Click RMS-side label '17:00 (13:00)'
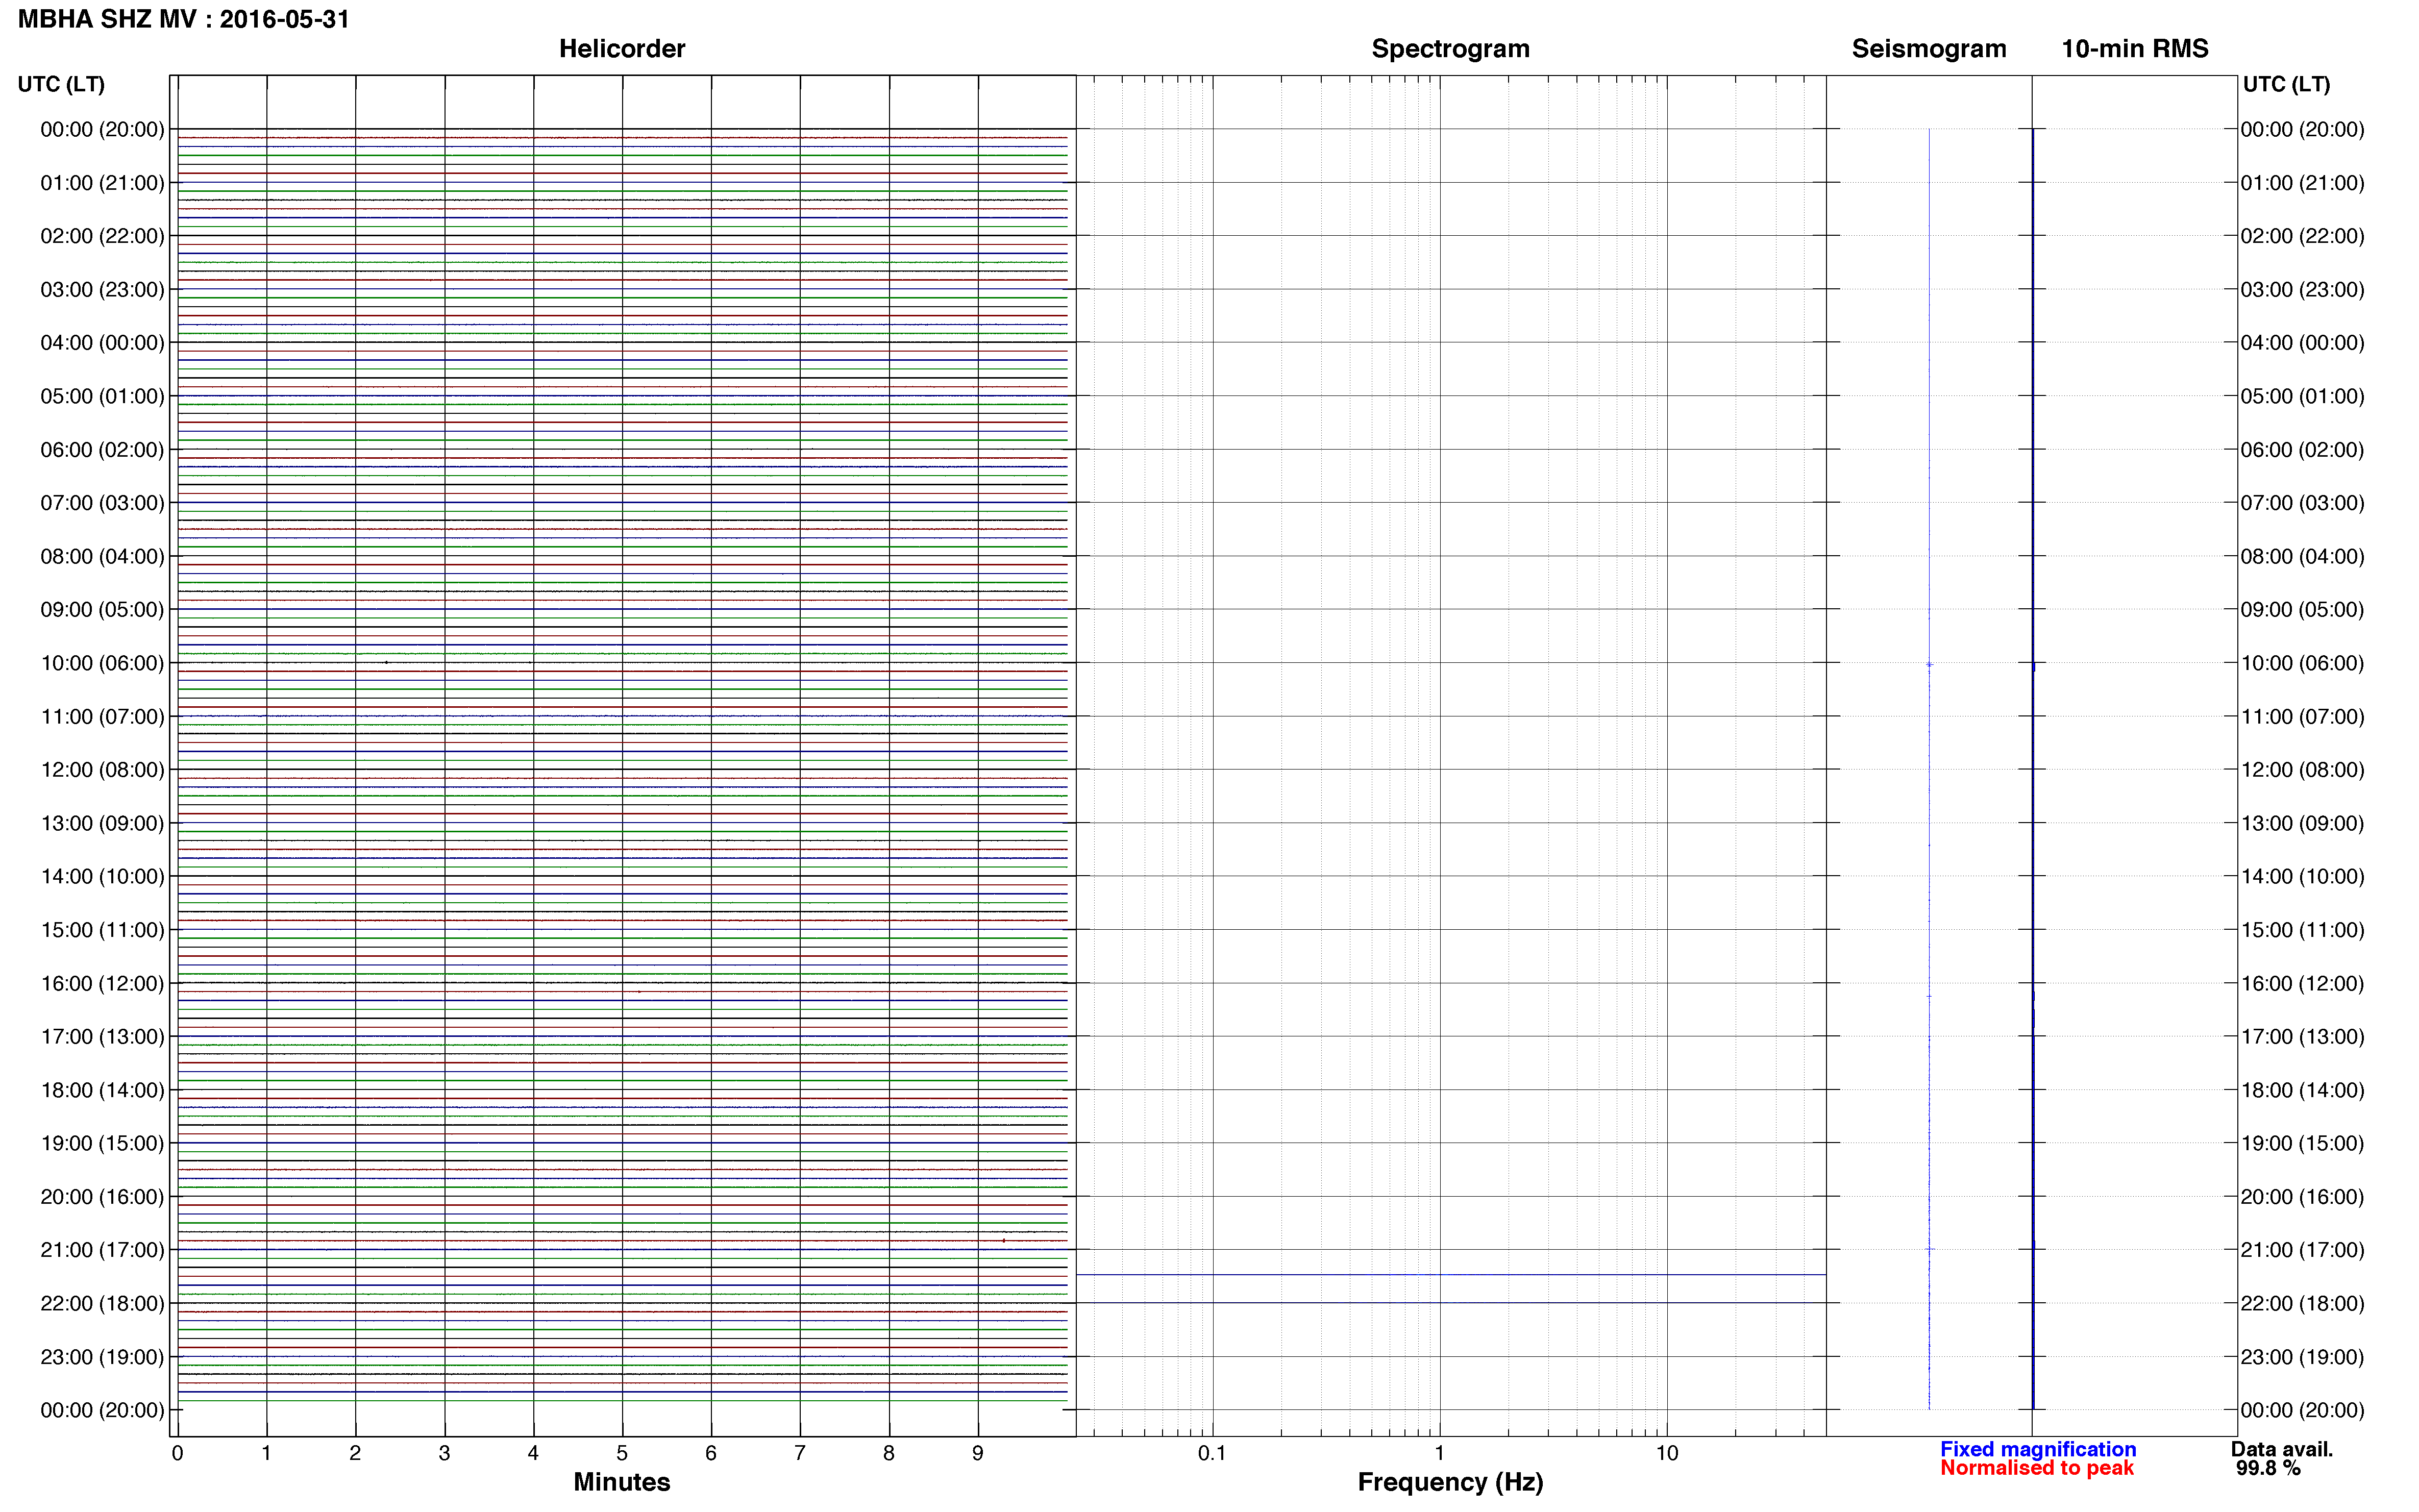This screenshot has height=1512, width=2419. pos(2302,1036)
